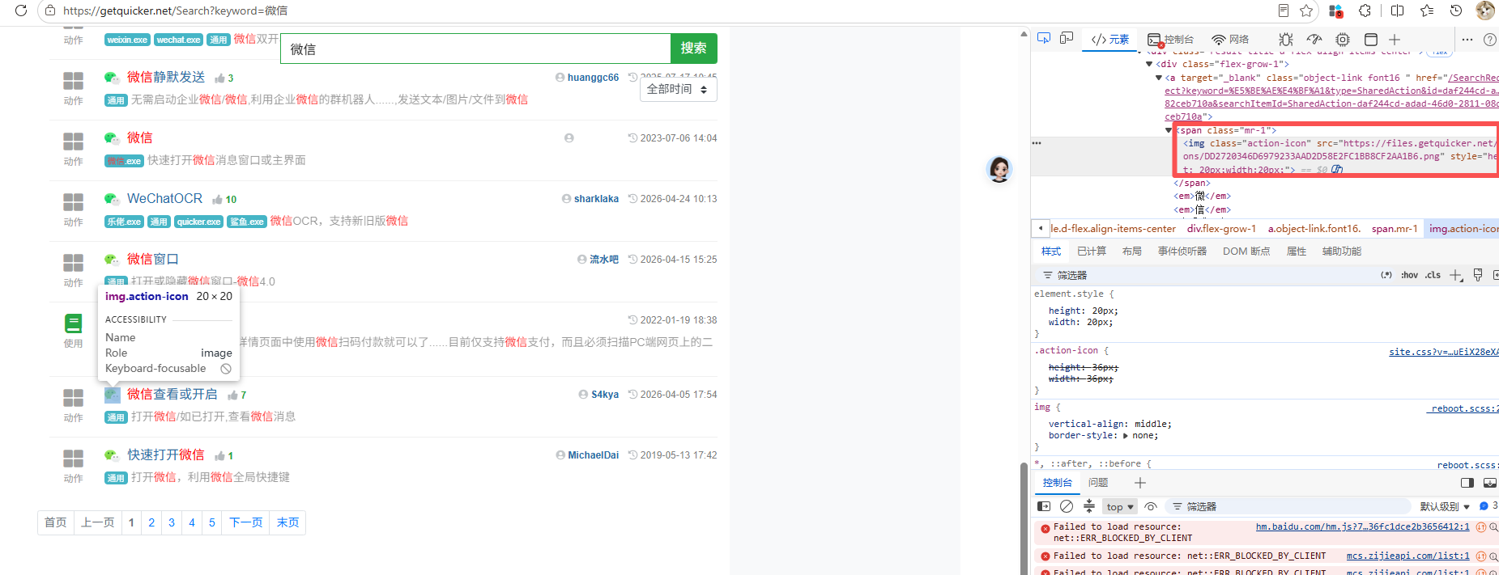Image resolution: width=1499 pixels, height=575 pixels.
Task: Toggle DevTools device emulation mode
Action: pos(1067,39)
